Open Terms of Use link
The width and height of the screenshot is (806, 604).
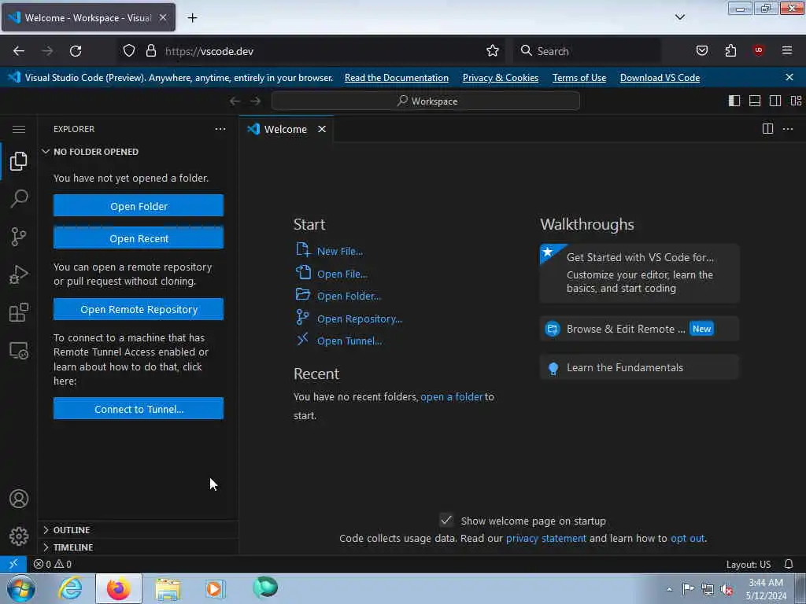[579, 78]
